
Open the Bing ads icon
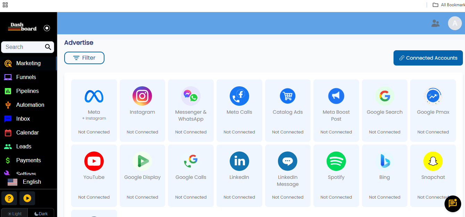point(384,161)
